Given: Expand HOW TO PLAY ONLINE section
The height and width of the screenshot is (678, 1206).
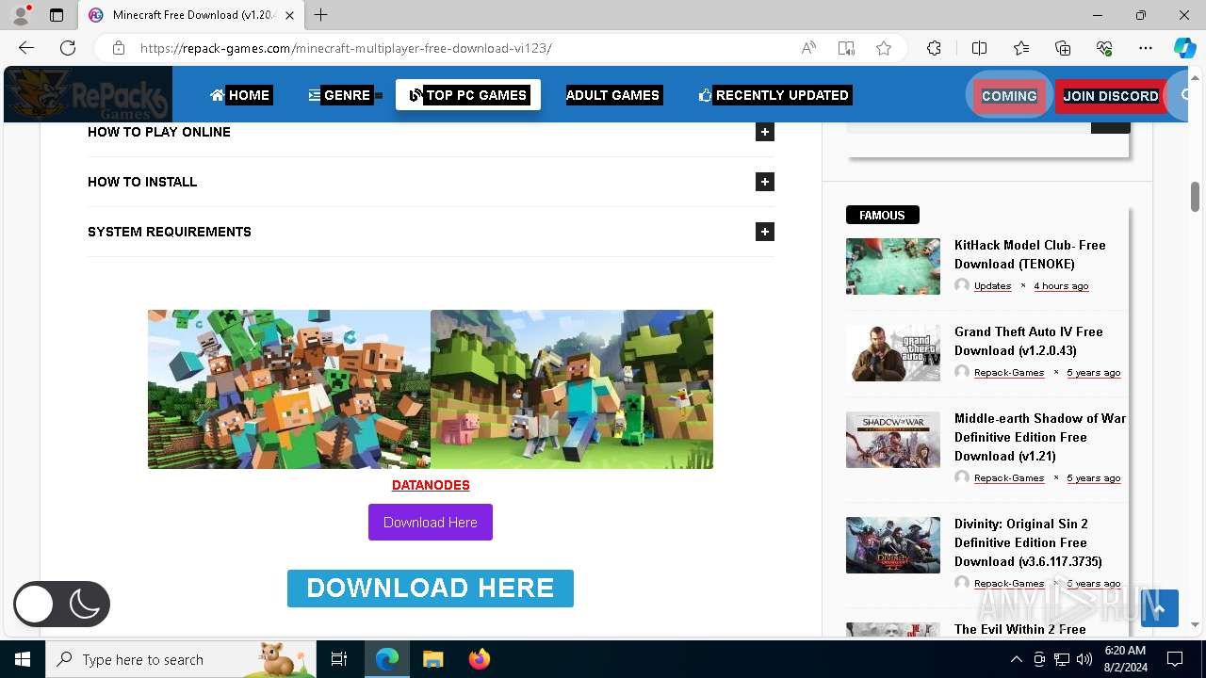Looking at the screenshot, I should [765, 132].
